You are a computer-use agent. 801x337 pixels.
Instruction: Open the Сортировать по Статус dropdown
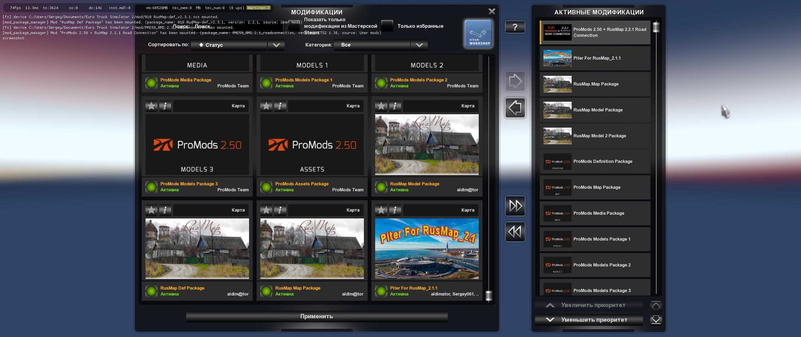click(x=229, y=45)
